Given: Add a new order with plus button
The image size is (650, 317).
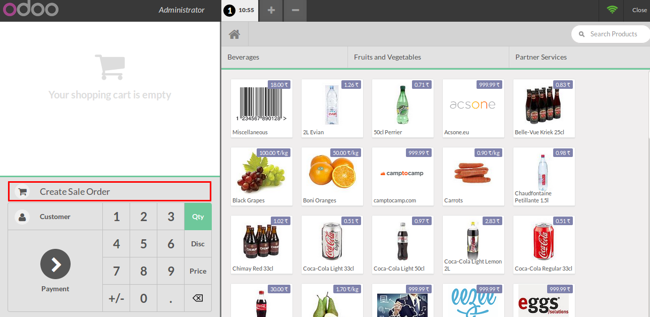Looking at the screenshot, I should pyautogui.click(x=271, y=10).
